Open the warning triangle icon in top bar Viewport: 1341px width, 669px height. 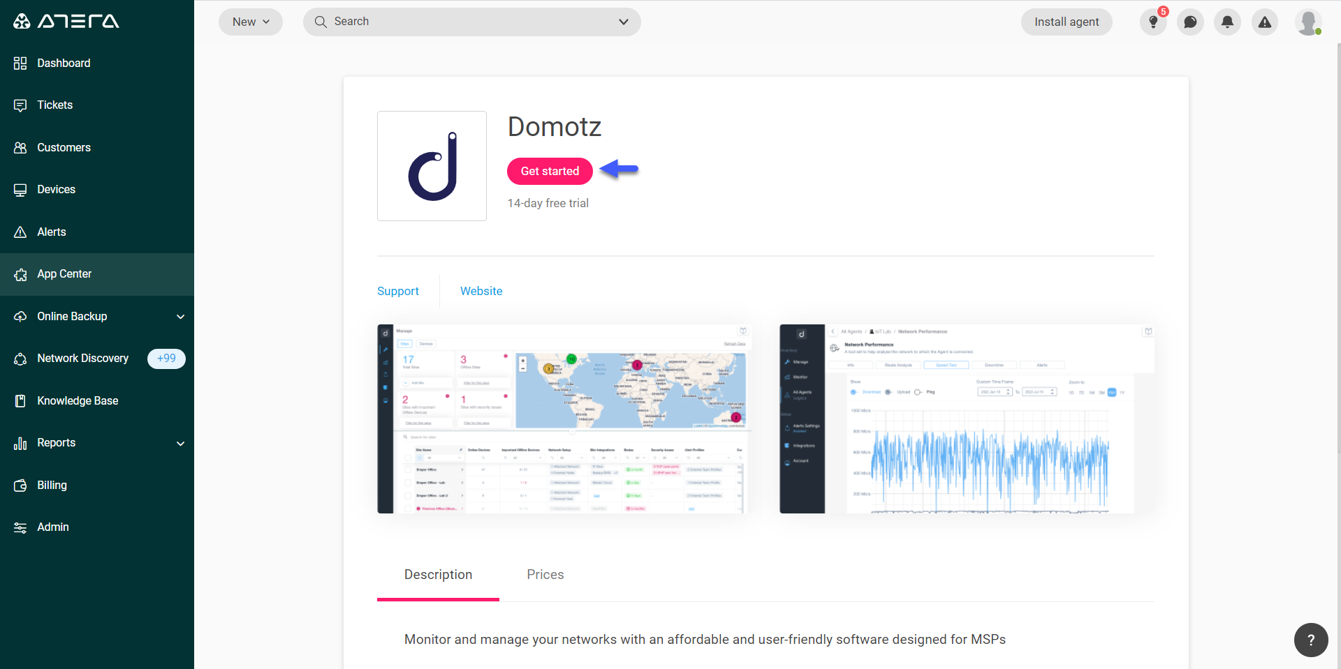(x=1265, y=22)
